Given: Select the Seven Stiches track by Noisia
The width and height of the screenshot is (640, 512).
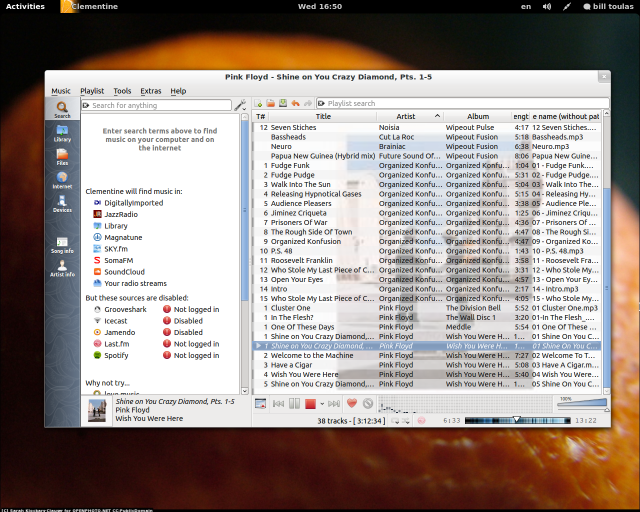Looking at the screenshot, I should [x=426, y=127].
